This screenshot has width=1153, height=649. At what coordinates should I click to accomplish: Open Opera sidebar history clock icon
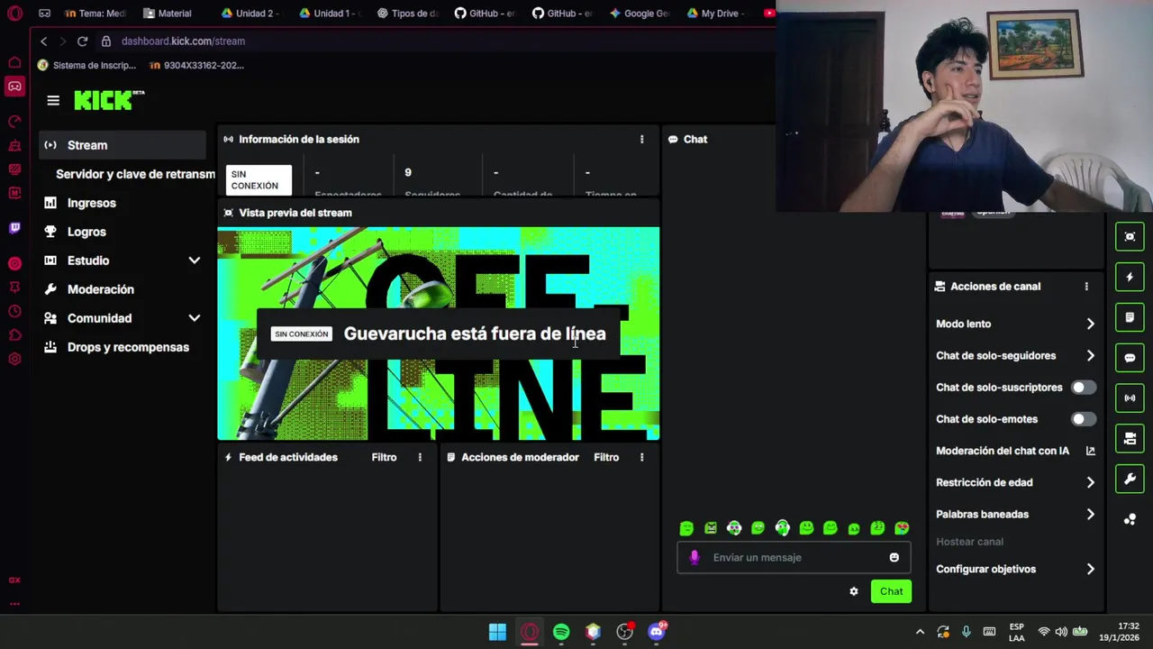[x=14, y=311]
